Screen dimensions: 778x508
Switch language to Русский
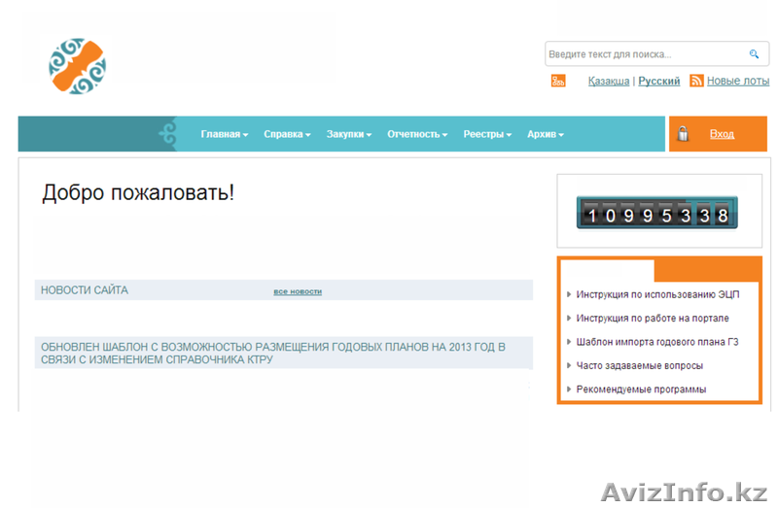pos(659,81)
